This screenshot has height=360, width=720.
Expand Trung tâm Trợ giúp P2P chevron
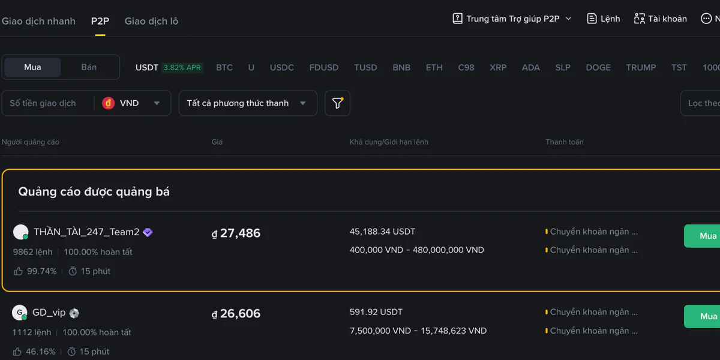coord(568,19)
